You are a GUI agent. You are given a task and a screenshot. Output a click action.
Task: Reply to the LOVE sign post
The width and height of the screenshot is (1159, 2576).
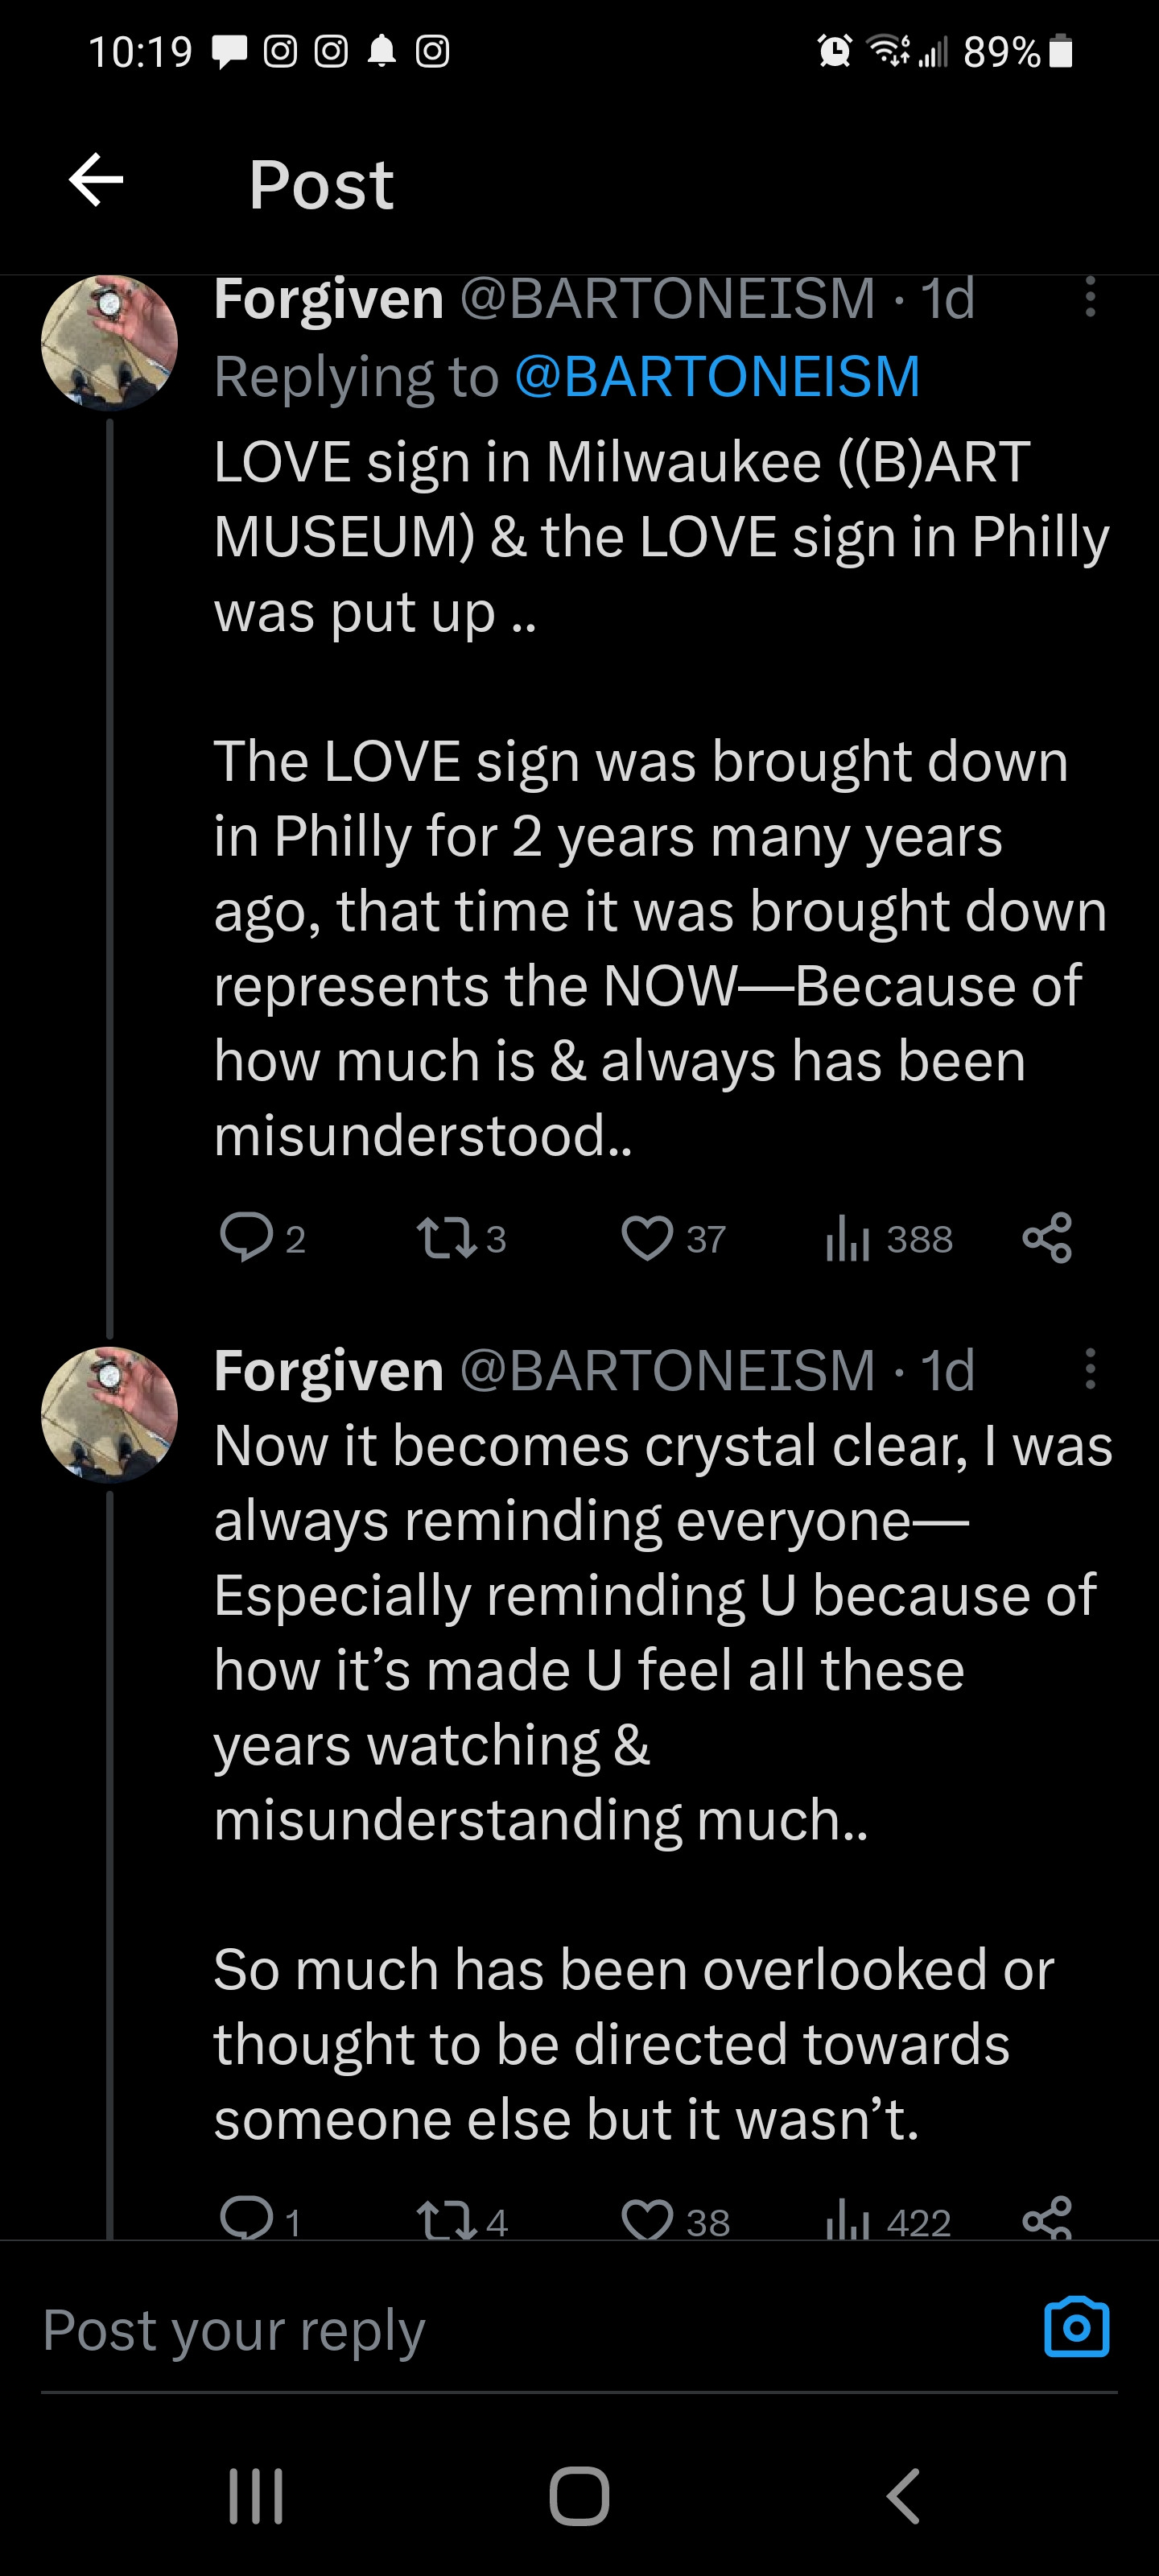[246, 1238]
